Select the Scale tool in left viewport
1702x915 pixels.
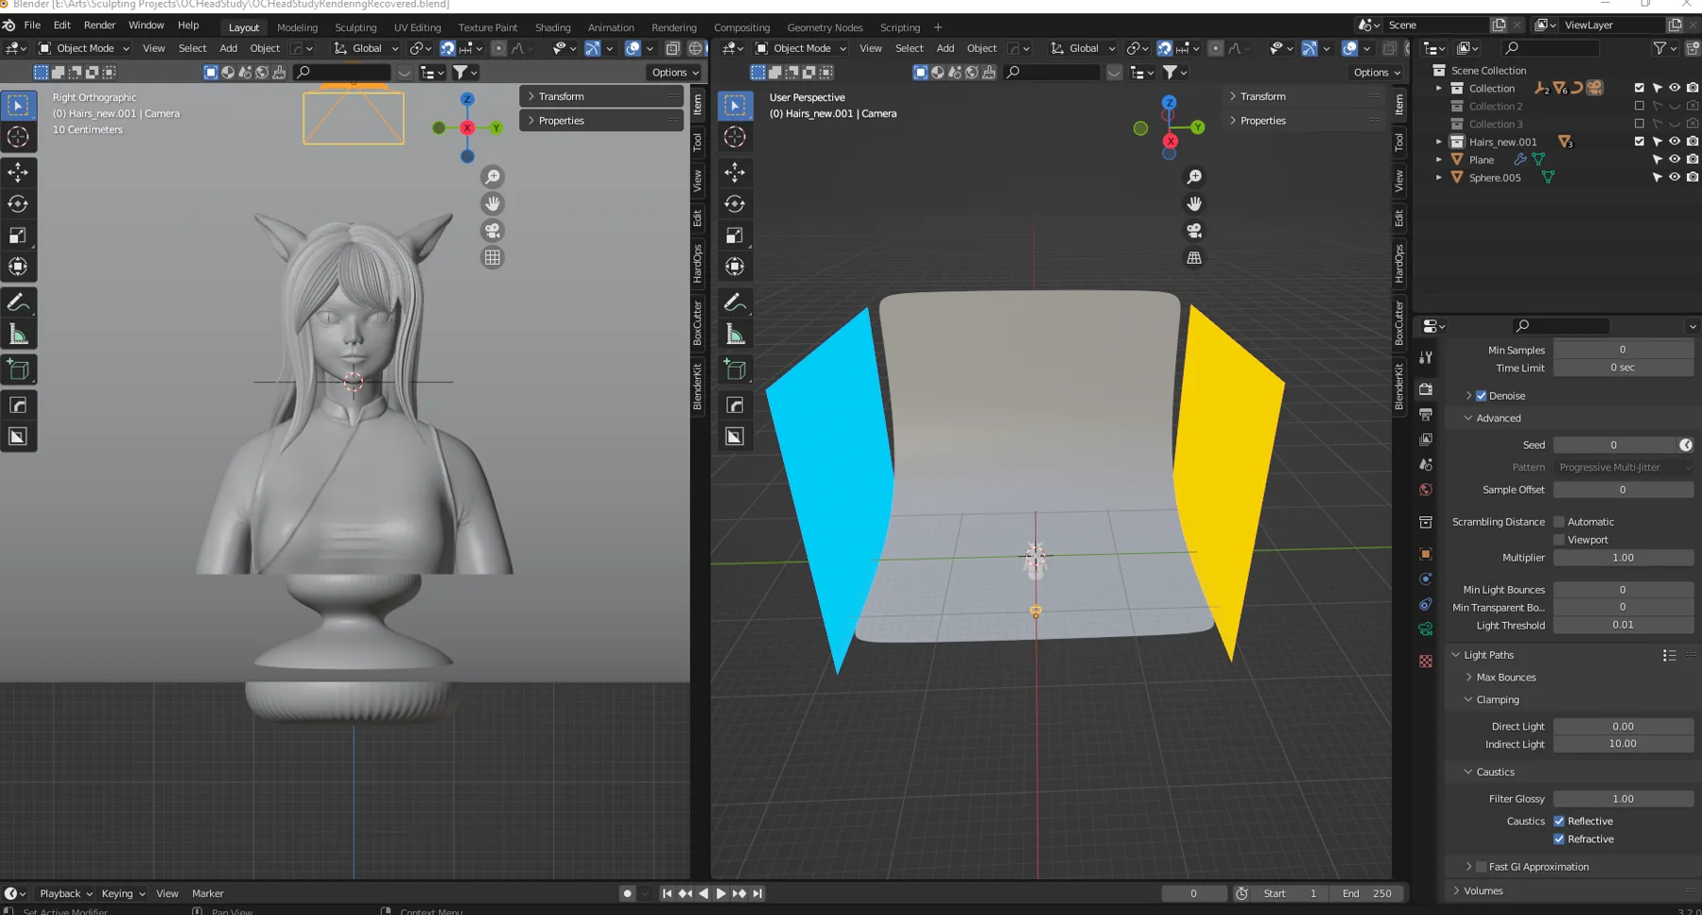[18, 235]
